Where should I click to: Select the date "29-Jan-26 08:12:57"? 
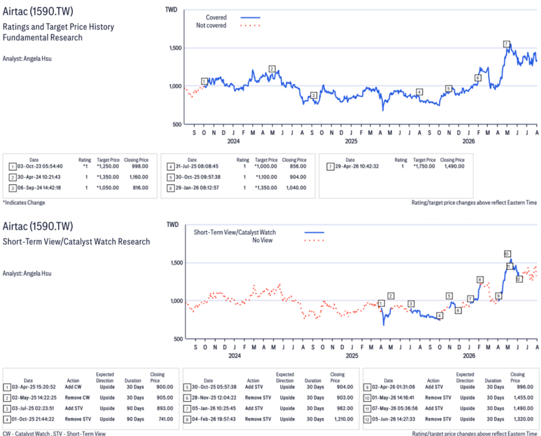pyautogui.click(x=197, y=188)
